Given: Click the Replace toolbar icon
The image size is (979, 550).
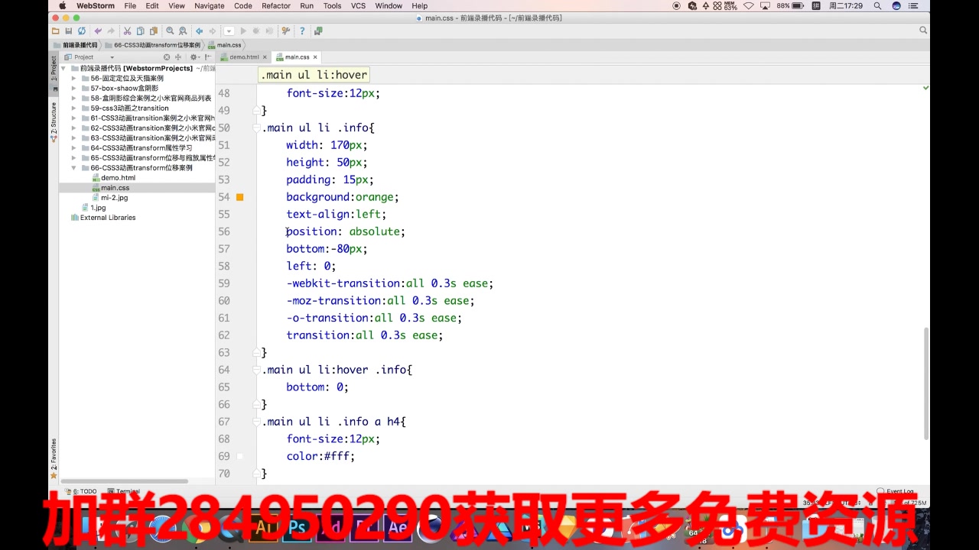Looking at the screenshot, I should 183,31.
